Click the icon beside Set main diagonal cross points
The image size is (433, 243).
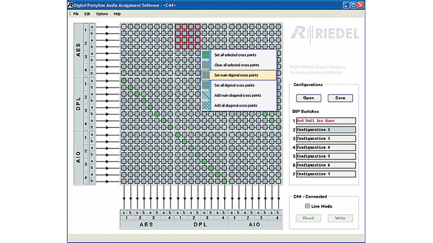pos(206,75)
